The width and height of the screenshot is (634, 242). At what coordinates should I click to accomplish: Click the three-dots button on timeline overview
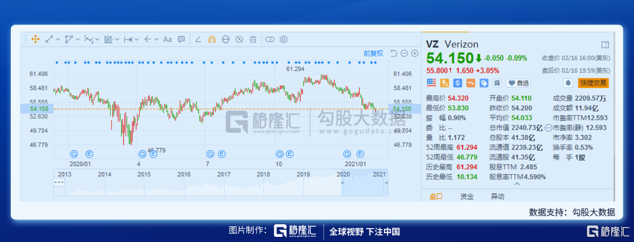[x=59, y=182]
